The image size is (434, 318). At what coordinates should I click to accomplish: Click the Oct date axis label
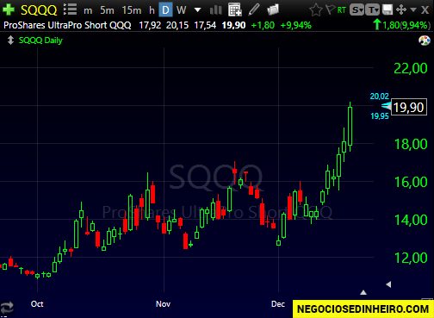click(x=37, y=304)
